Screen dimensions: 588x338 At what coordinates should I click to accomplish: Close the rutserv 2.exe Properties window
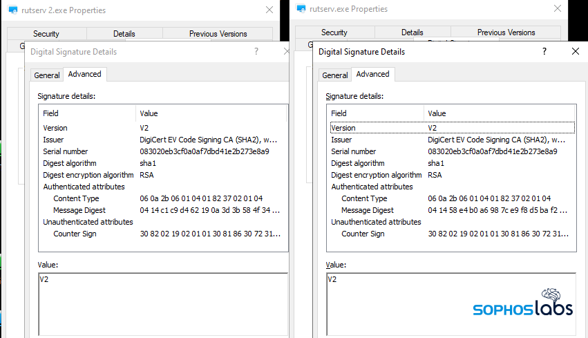click(x=269, y=10)
